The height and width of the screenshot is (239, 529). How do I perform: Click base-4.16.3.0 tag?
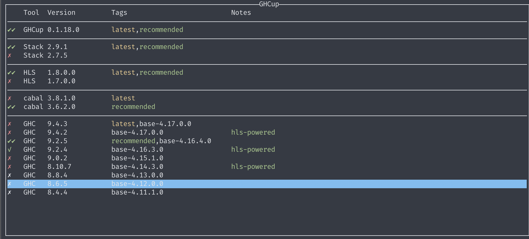[x=137, y=149]
